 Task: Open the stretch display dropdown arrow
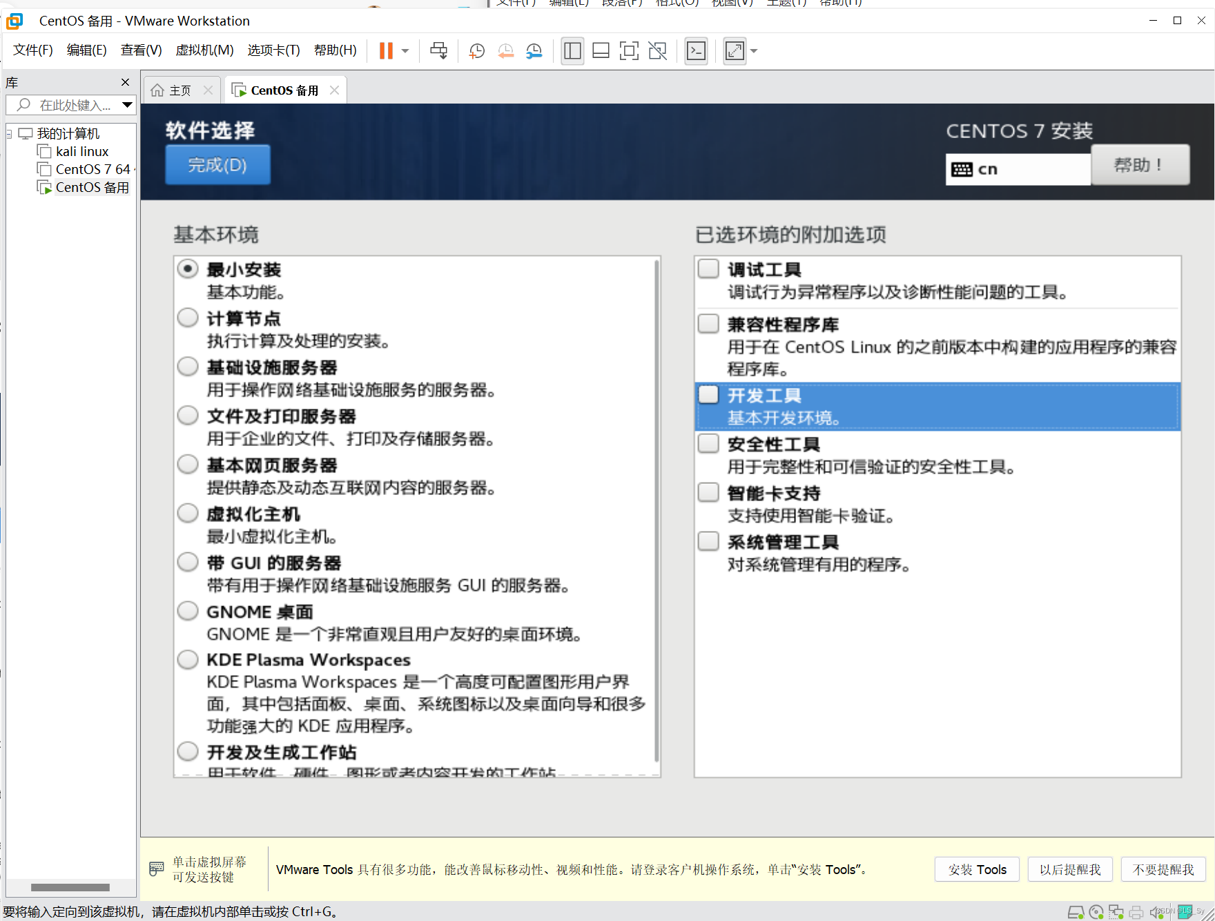(x=754, y=51)
